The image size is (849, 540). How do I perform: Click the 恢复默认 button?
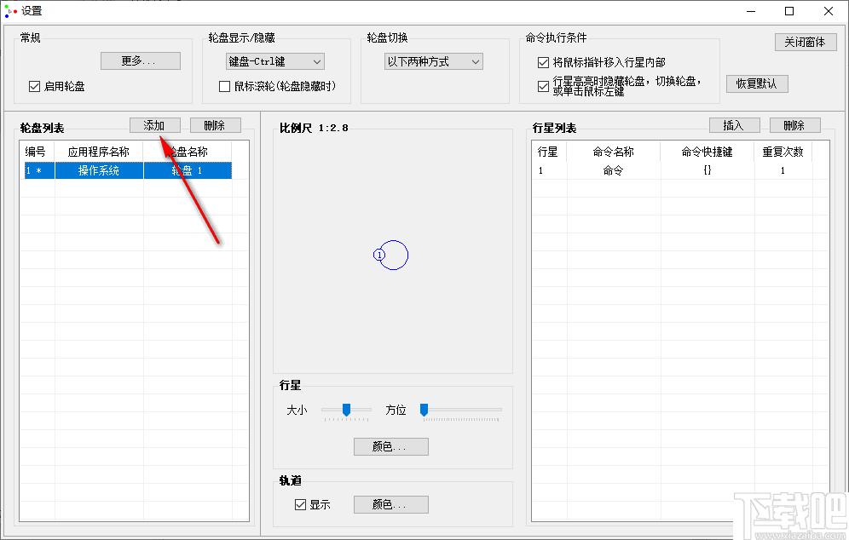coord(756,83)
